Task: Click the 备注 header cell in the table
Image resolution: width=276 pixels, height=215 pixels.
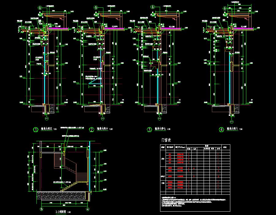Action: tap(225, 147)
